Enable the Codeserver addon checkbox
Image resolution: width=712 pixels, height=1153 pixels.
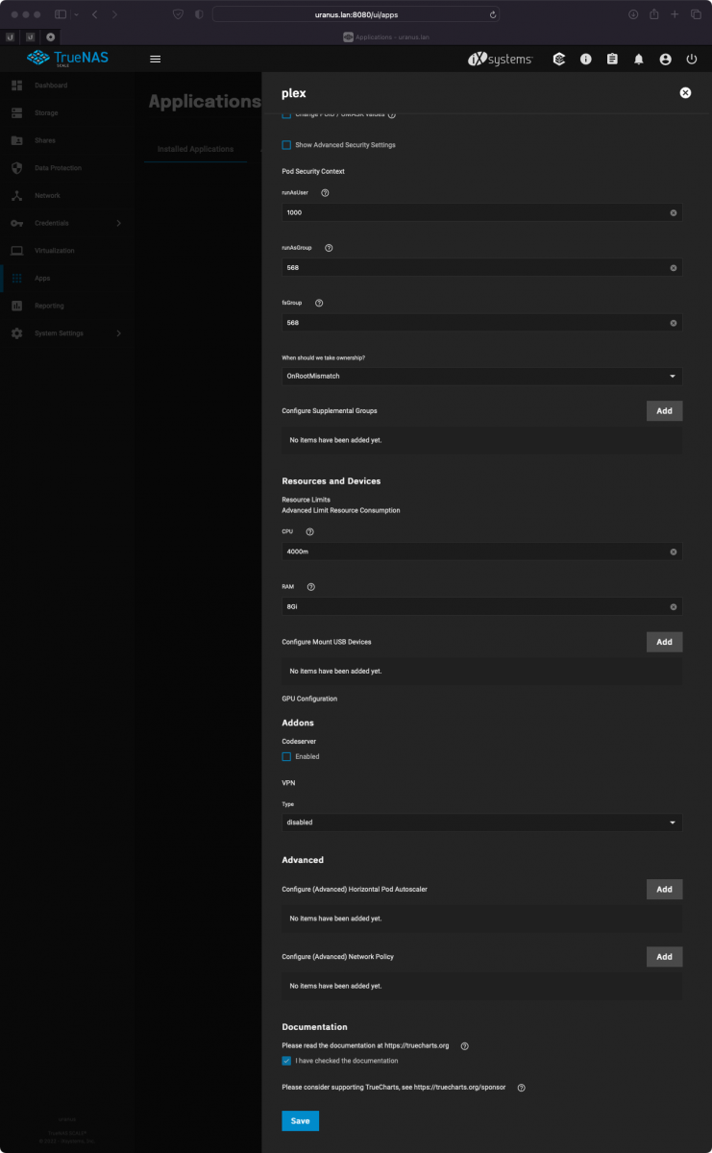[286, 756]
